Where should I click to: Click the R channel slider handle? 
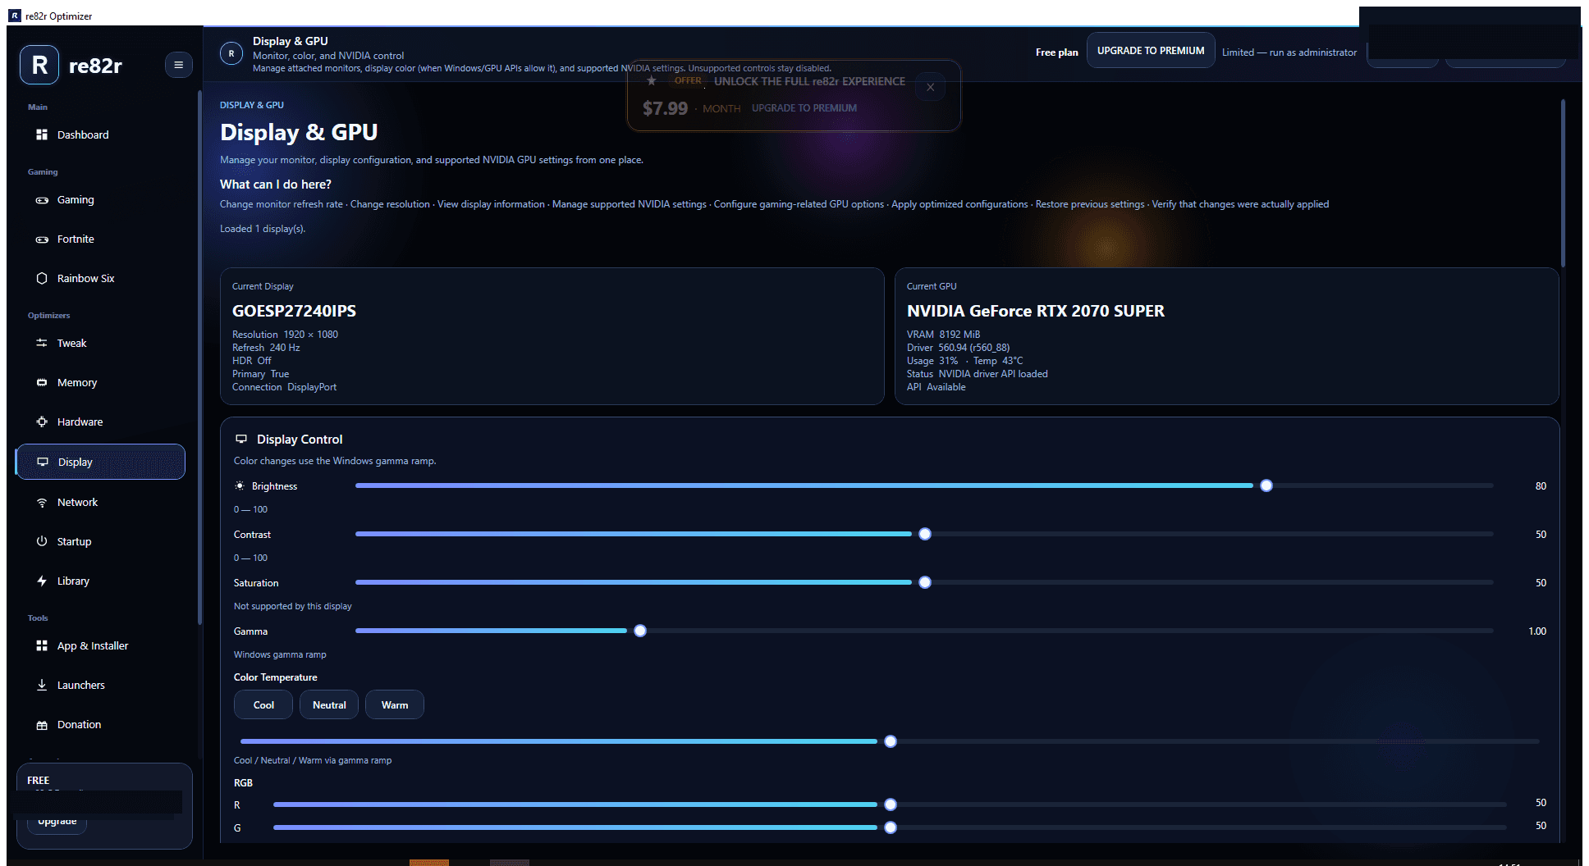coord(891,804)
